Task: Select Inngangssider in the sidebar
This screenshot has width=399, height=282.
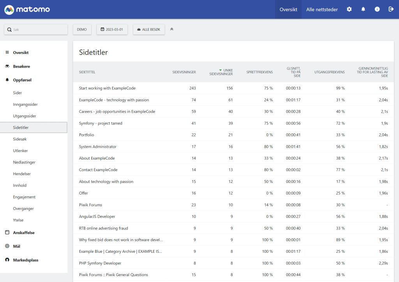Action: [25, 105]
